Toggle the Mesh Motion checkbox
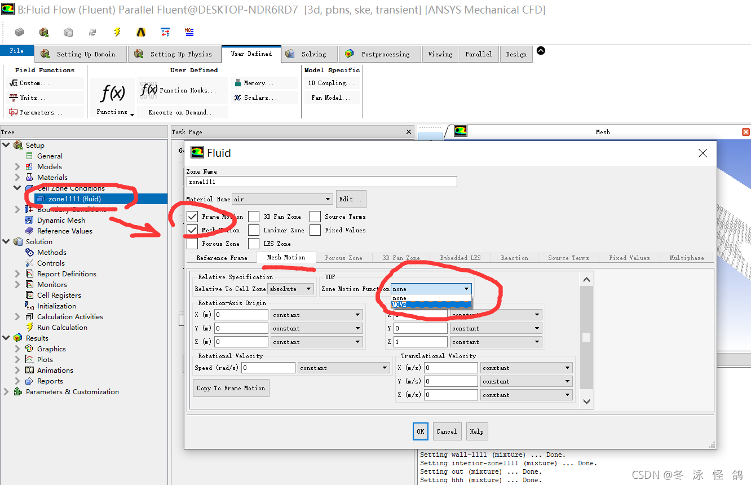This screenshot has width=751, height=485. tap(192, 230)
